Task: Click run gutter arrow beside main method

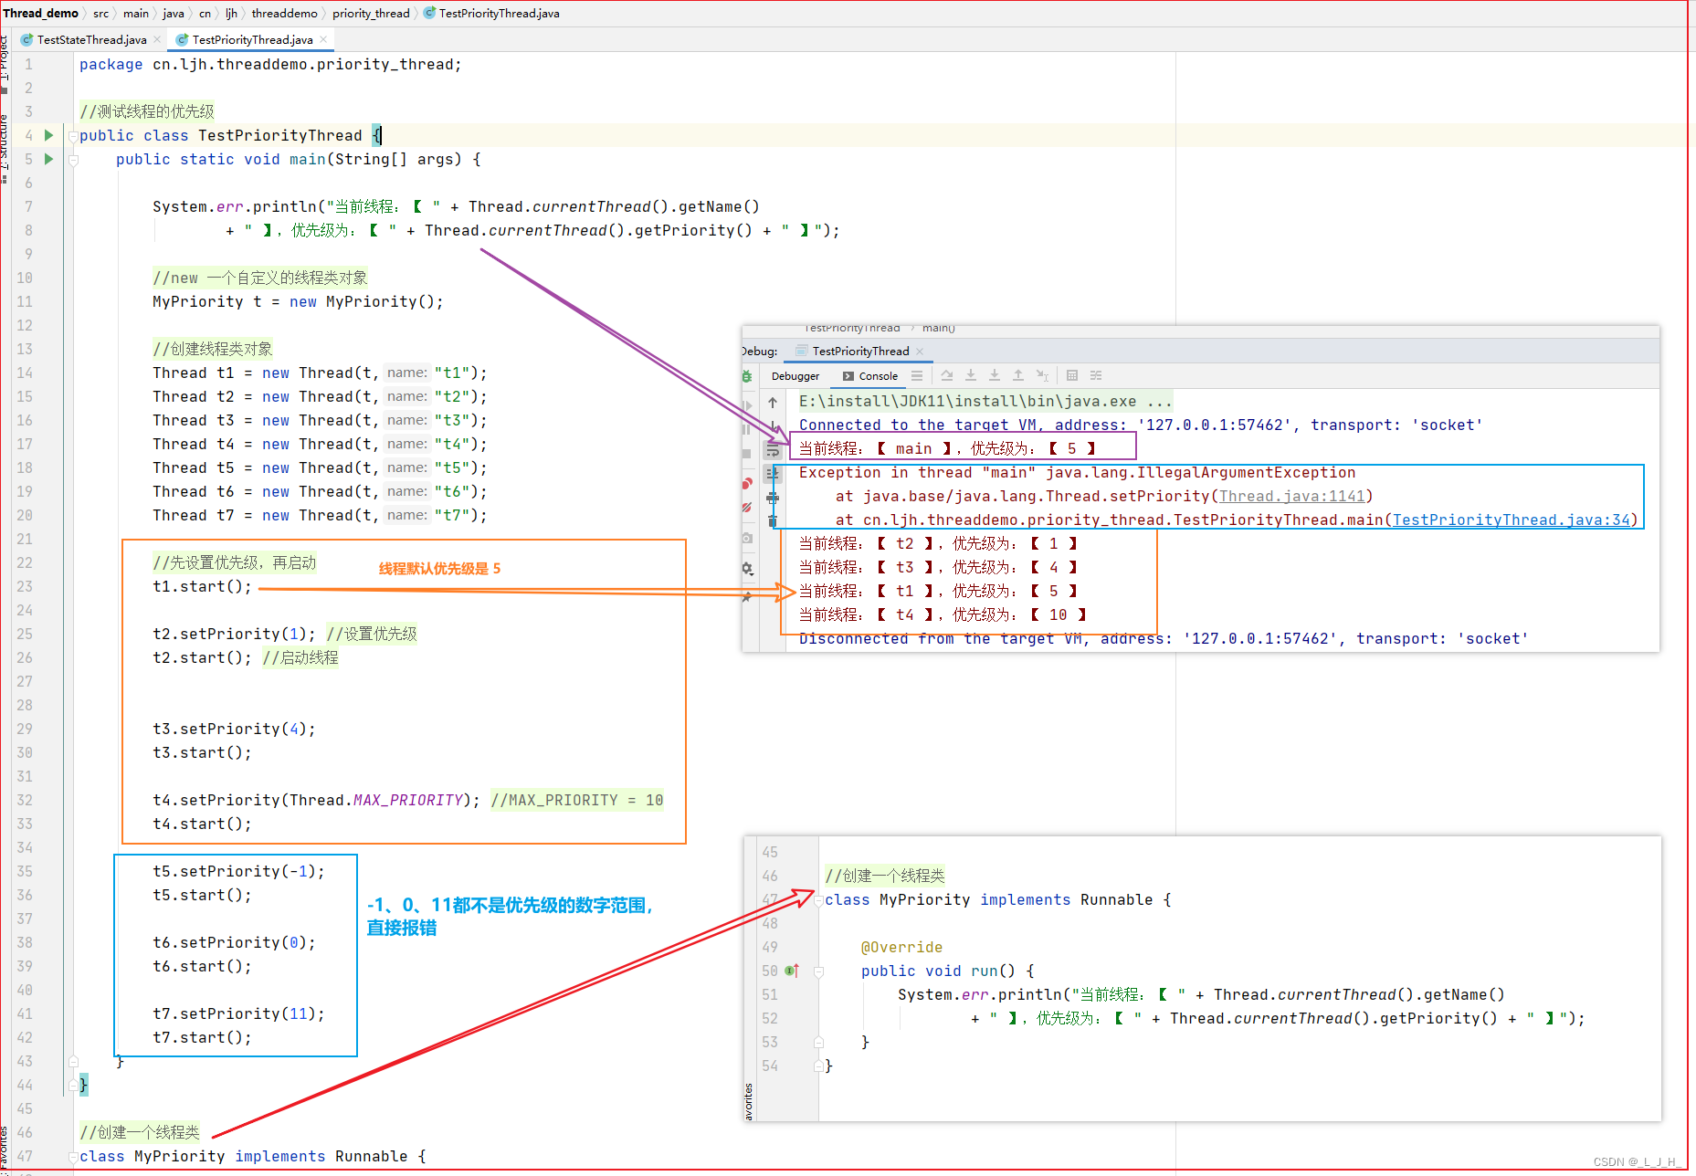Action: 49,159
